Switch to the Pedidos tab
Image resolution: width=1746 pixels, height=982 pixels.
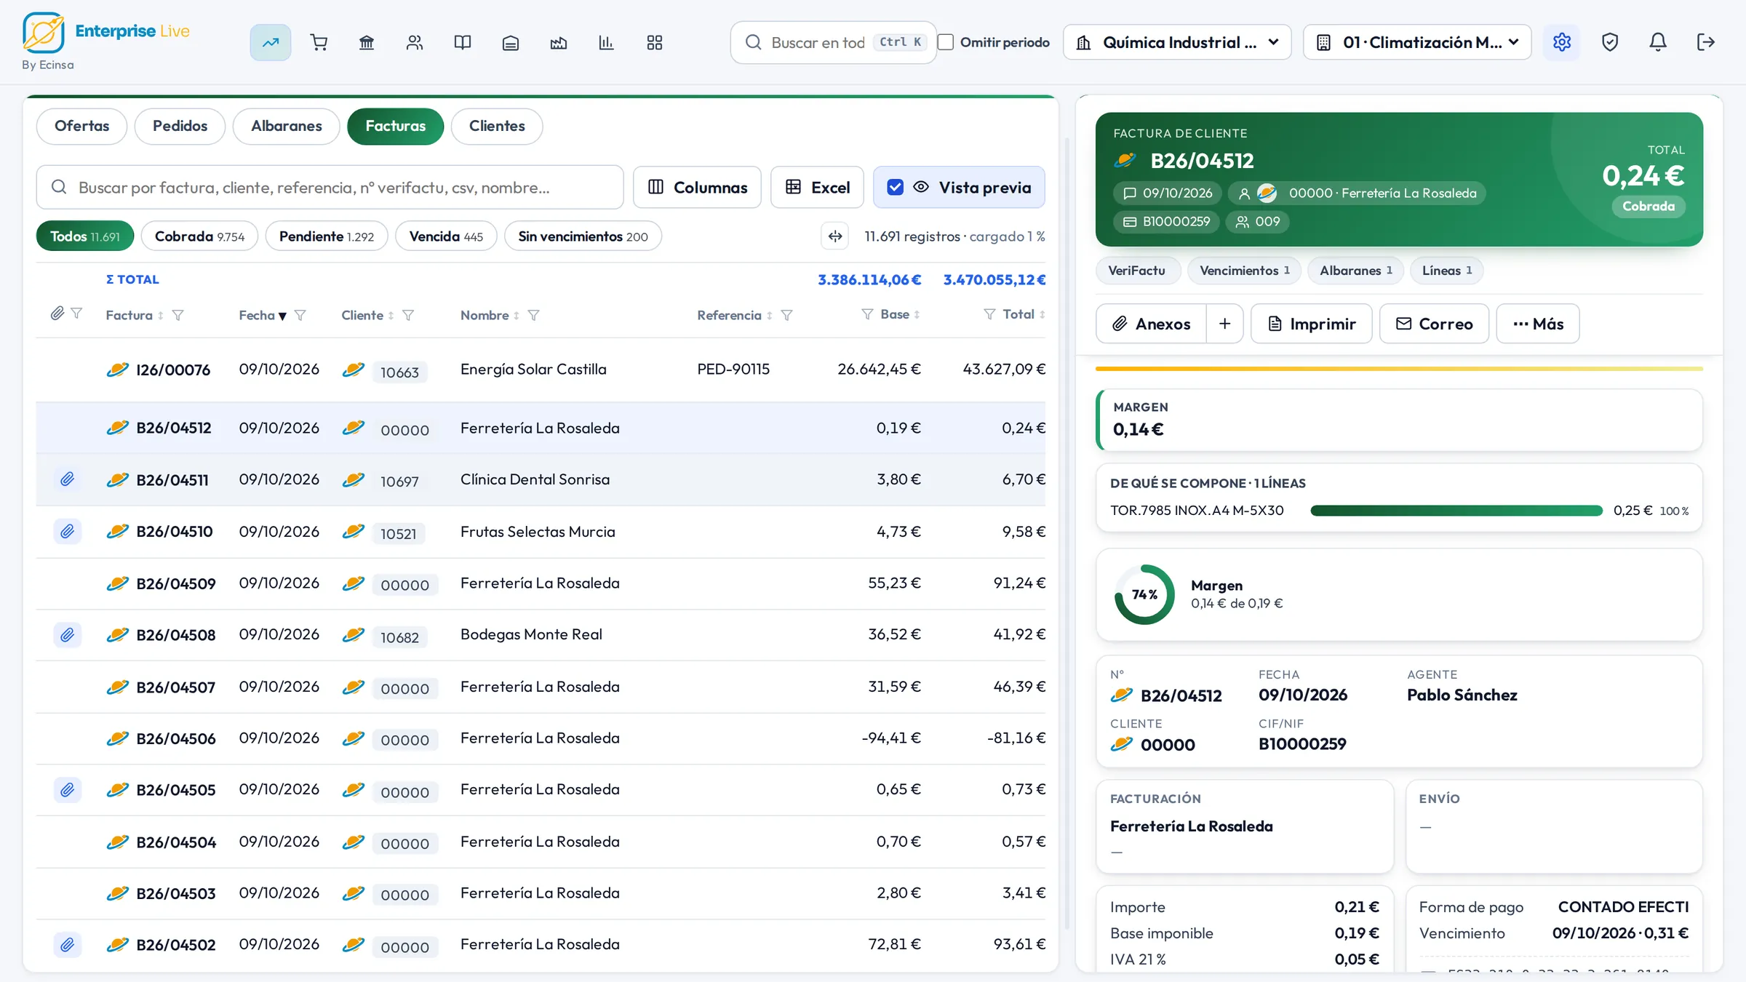pos(180,126)
